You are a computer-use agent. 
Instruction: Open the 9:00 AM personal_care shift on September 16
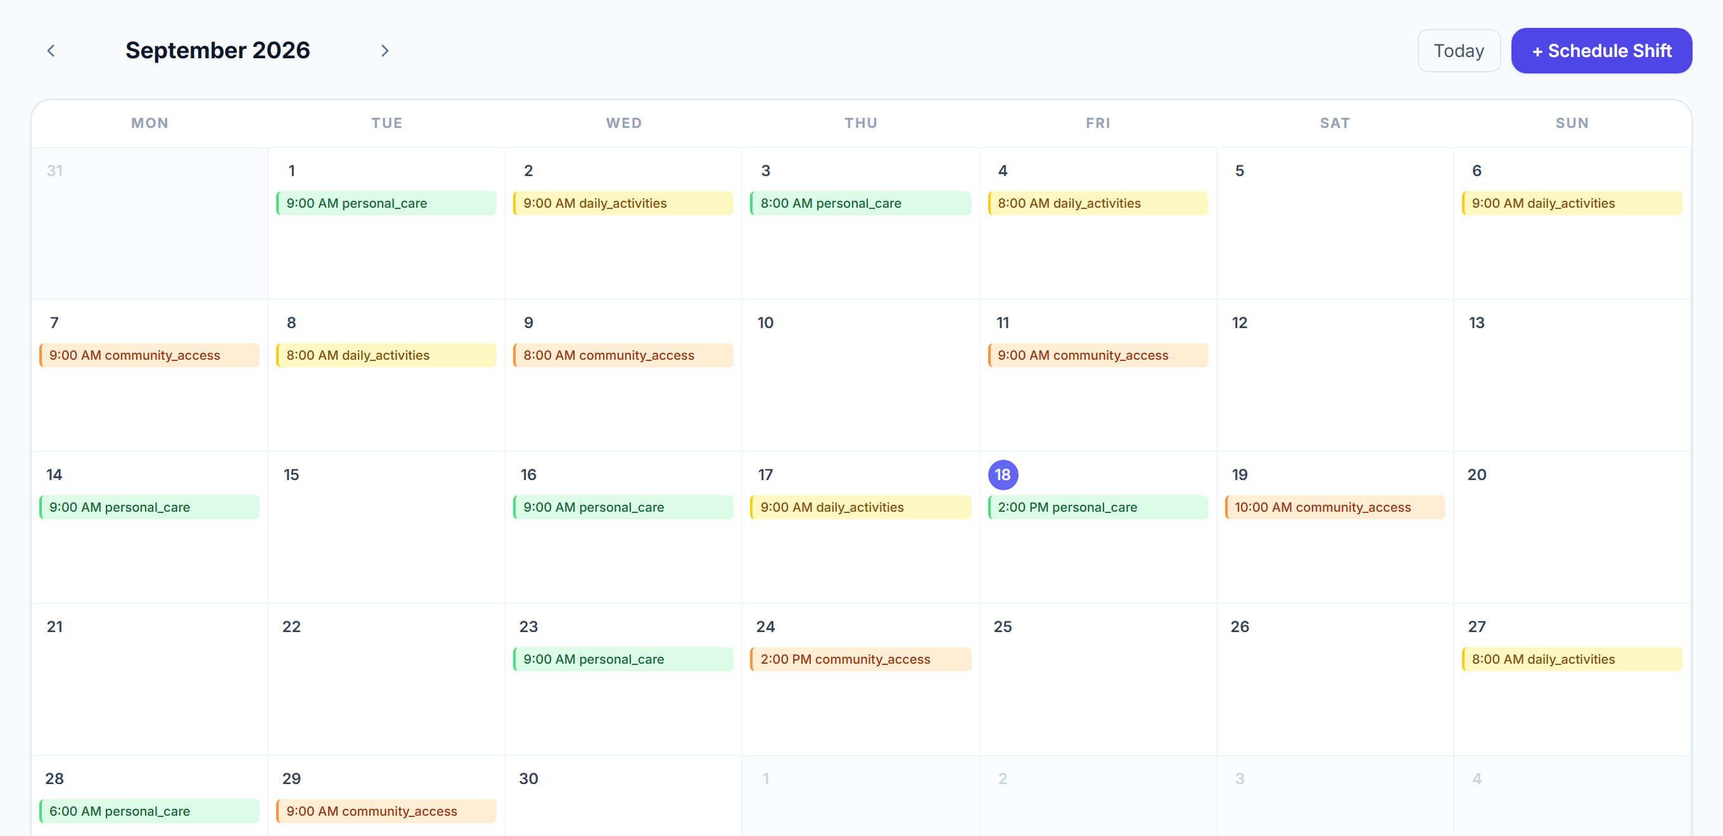pos(623,507)
